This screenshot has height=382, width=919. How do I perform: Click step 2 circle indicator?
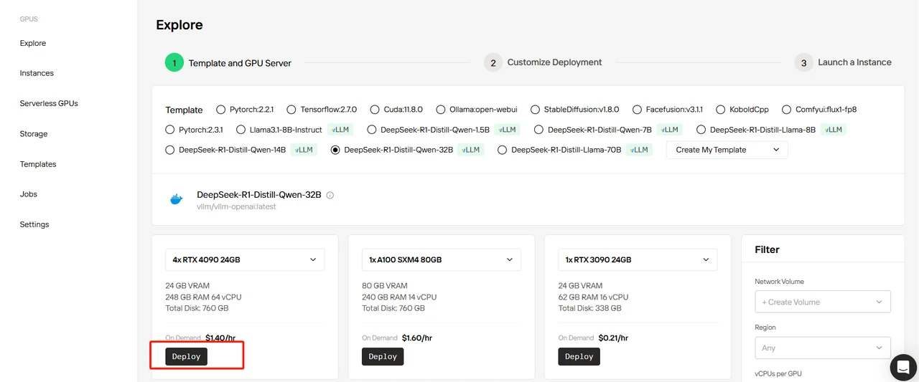point(493,62)
